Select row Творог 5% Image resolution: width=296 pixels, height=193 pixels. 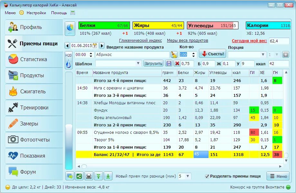point(179,140)
